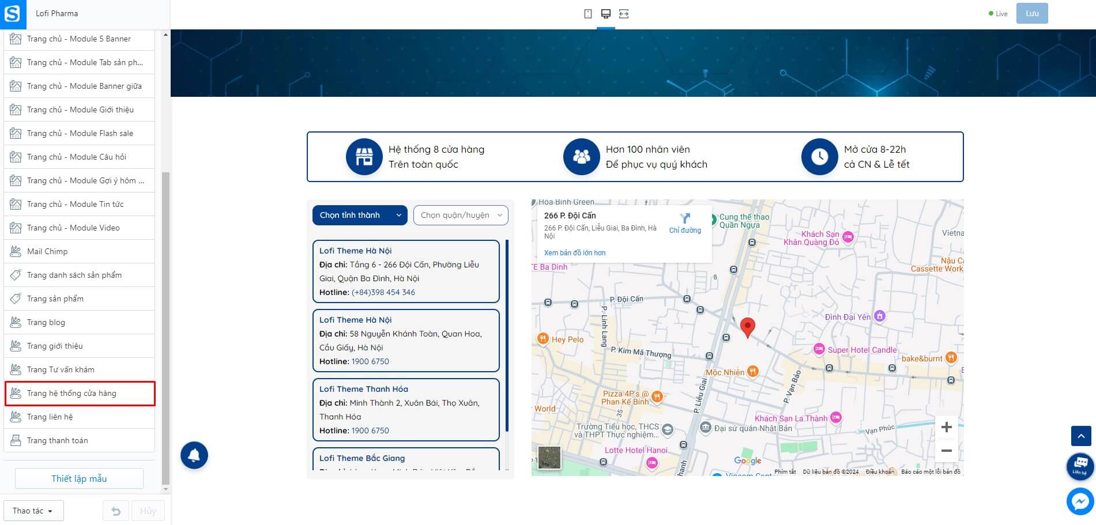Image resolution: width=1096 pixels, height=525 pixels.
Task: Open Trang Tư vấn khám settings
Action: [80, 369]
